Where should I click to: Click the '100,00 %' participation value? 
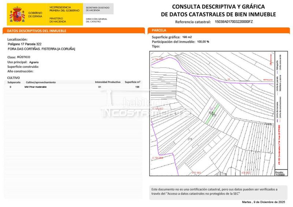pyautogui.click(x=203, y=42)
